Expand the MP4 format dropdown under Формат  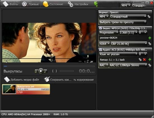[104, 17]
